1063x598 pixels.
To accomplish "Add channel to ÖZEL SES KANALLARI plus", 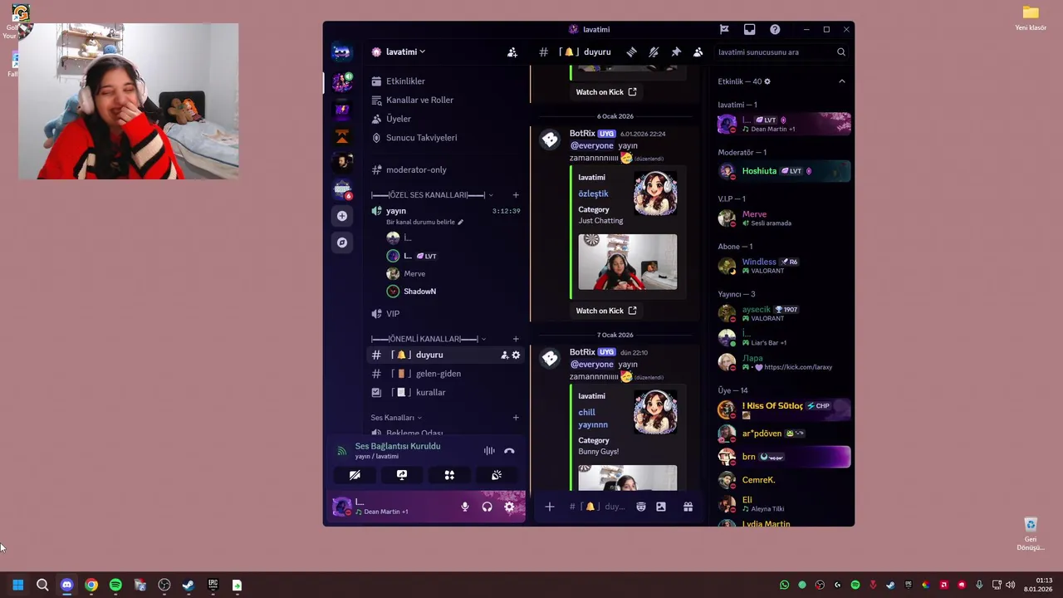I will click(516, 195).
